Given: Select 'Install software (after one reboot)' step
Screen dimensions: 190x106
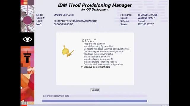Looking at the screenshot, I should (x=100, y=62).
